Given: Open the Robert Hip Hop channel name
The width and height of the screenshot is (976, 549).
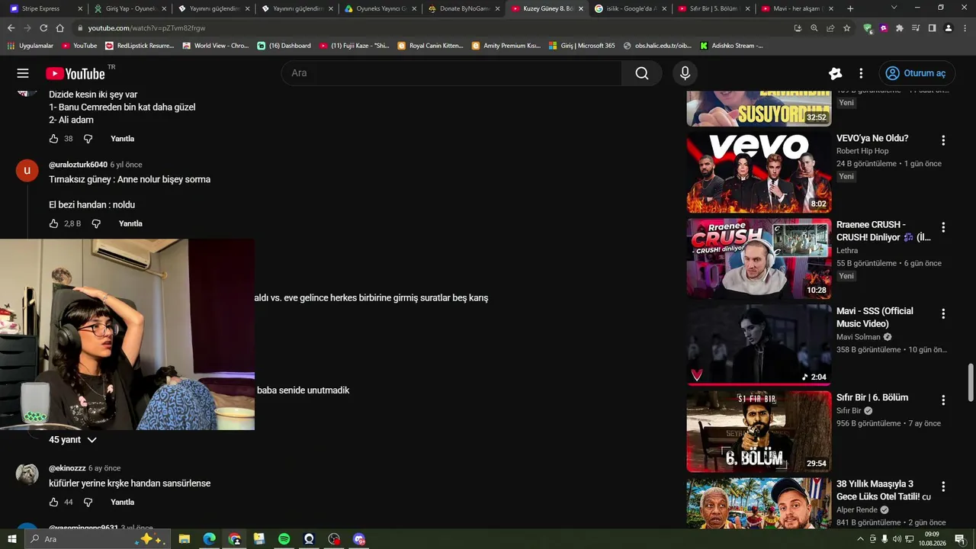Looking at the screenshot, I should (x=862, y=151).
